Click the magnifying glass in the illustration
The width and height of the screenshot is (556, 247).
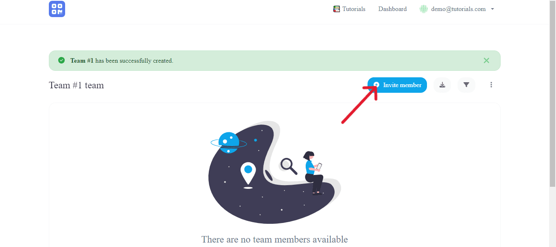pyautogui.click(x=289, y=166)
